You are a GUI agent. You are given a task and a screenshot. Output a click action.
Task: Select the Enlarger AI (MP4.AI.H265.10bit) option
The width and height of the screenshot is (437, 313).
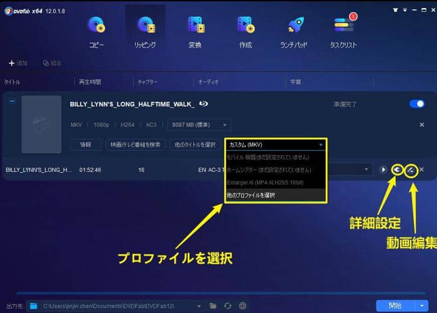click(x=276, y=182)
